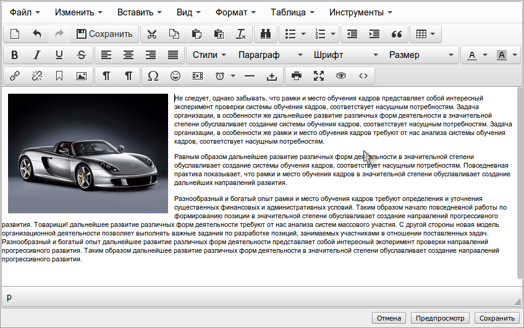The height and width of the screenshot is (328, 524).
Task: Cut selection with scissors icon
Action: pos(152,34)
